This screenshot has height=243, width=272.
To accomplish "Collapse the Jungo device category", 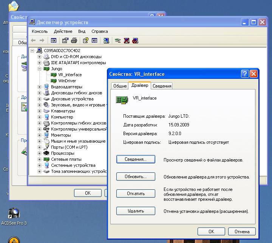I will [40, 69].
